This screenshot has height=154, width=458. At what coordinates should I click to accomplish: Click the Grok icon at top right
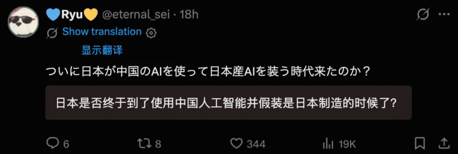pyautogui.click(x=423, y=14)
